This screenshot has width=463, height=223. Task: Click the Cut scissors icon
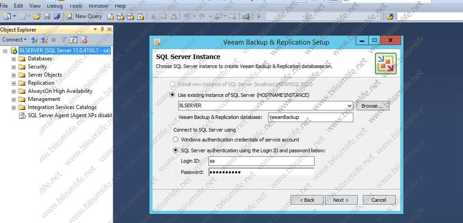point(153,17)
